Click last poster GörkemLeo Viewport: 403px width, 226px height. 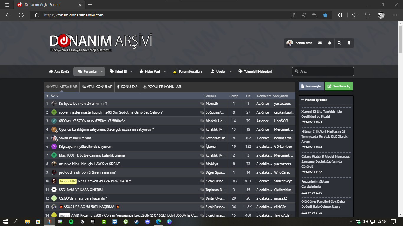coord(283,146)
